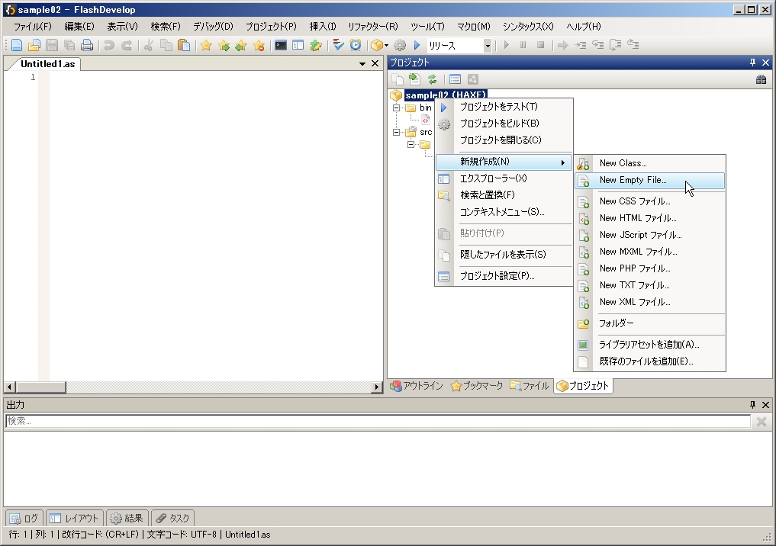Click the alarm clock toolbar icon

point(356,46)
